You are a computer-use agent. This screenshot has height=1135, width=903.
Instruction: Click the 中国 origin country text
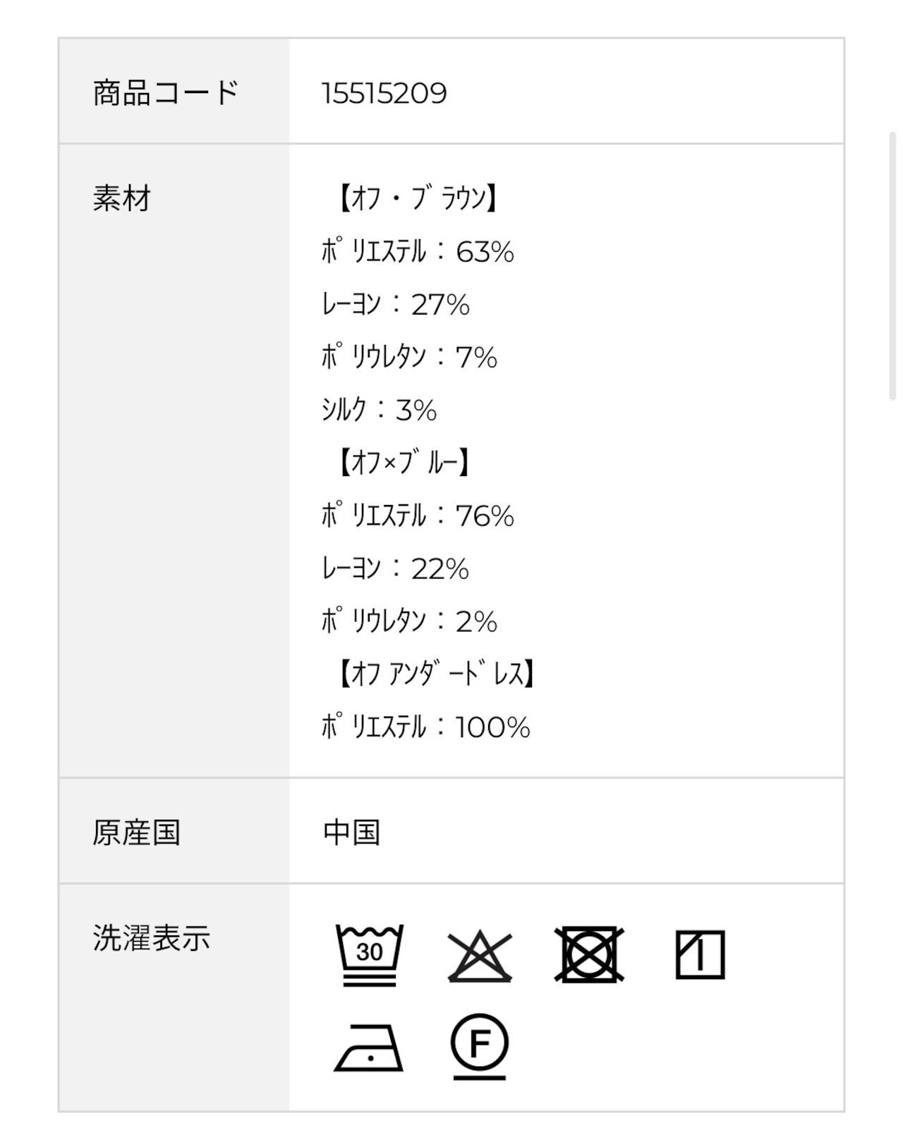(x=352, y=833)
